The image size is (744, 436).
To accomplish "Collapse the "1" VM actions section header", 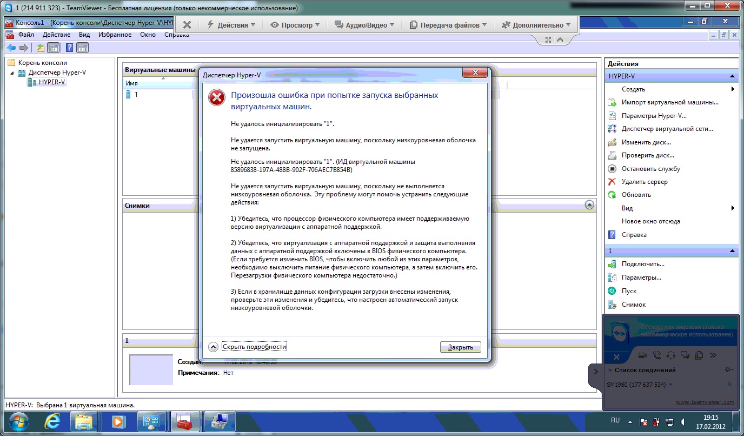I will 733,251.
